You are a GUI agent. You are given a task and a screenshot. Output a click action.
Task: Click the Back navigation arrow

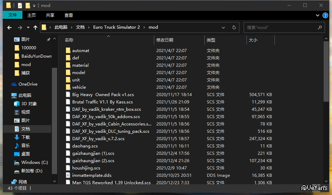tap(9, 28)
